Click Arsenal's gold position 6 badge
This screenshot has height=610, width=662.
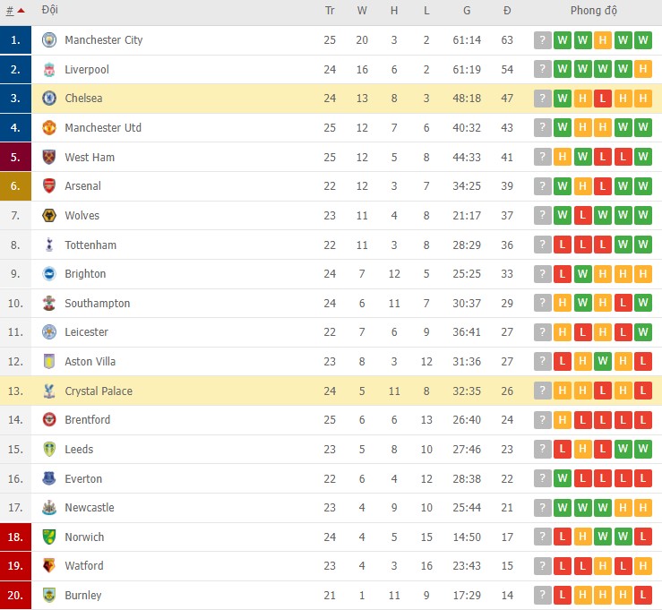pos(15,186)
